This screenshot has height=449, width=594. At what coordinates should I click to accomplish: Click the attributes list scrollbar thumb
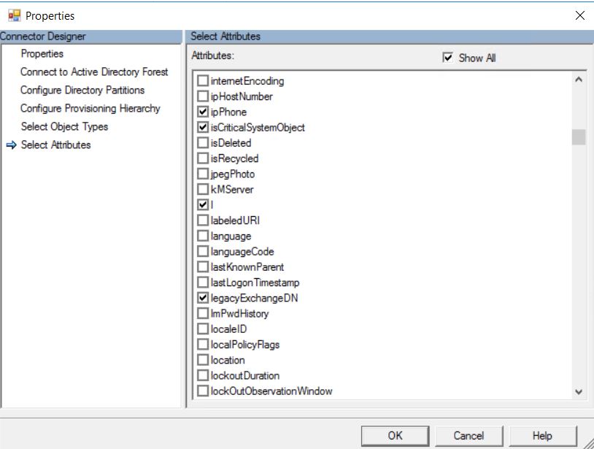[x=579, y=137]
